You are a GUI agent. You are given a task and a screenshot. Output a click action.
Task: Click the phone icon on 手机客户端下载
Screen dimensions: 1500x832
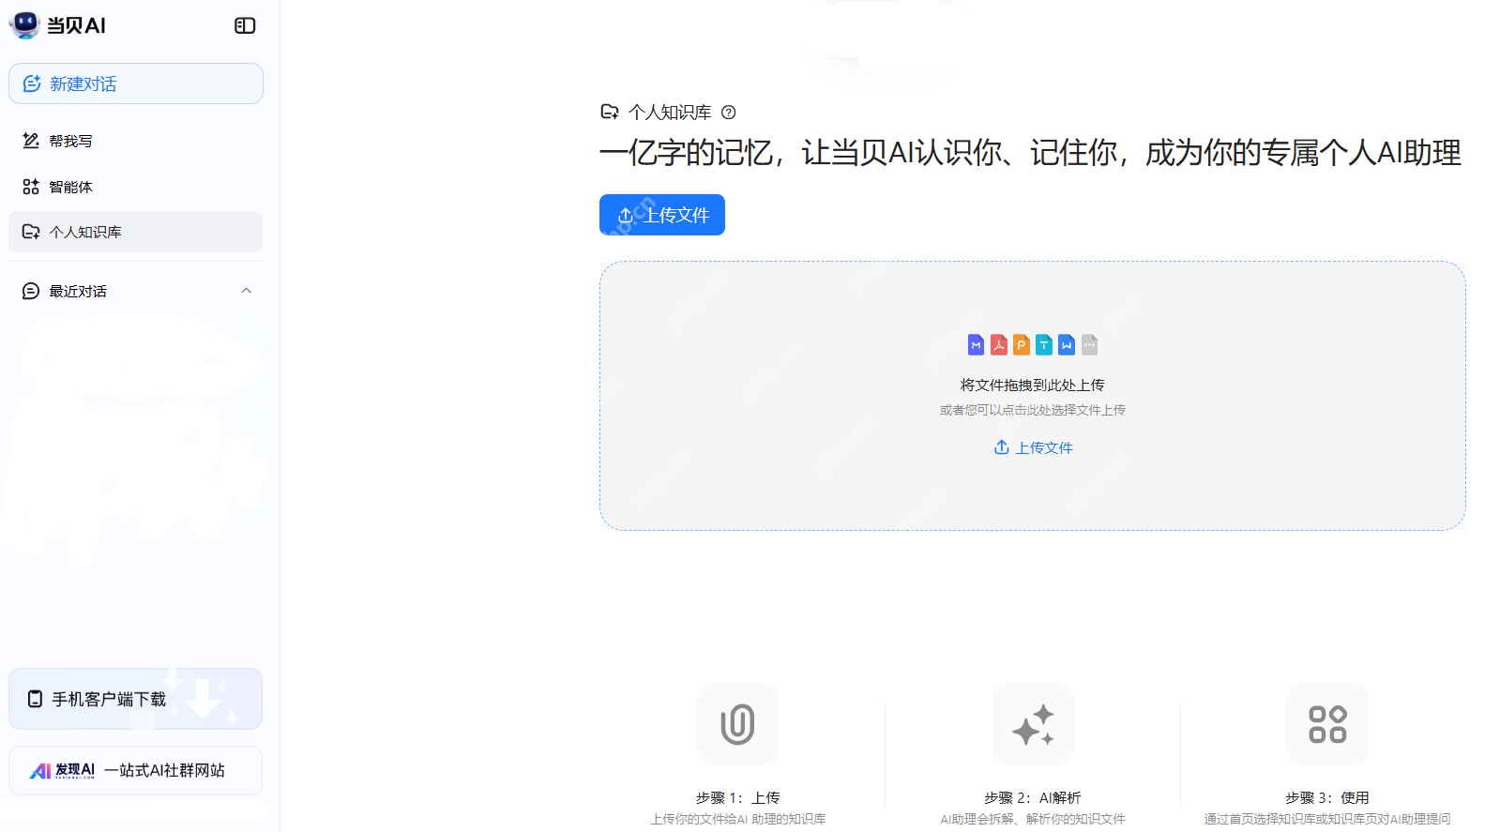coord(36,699)
